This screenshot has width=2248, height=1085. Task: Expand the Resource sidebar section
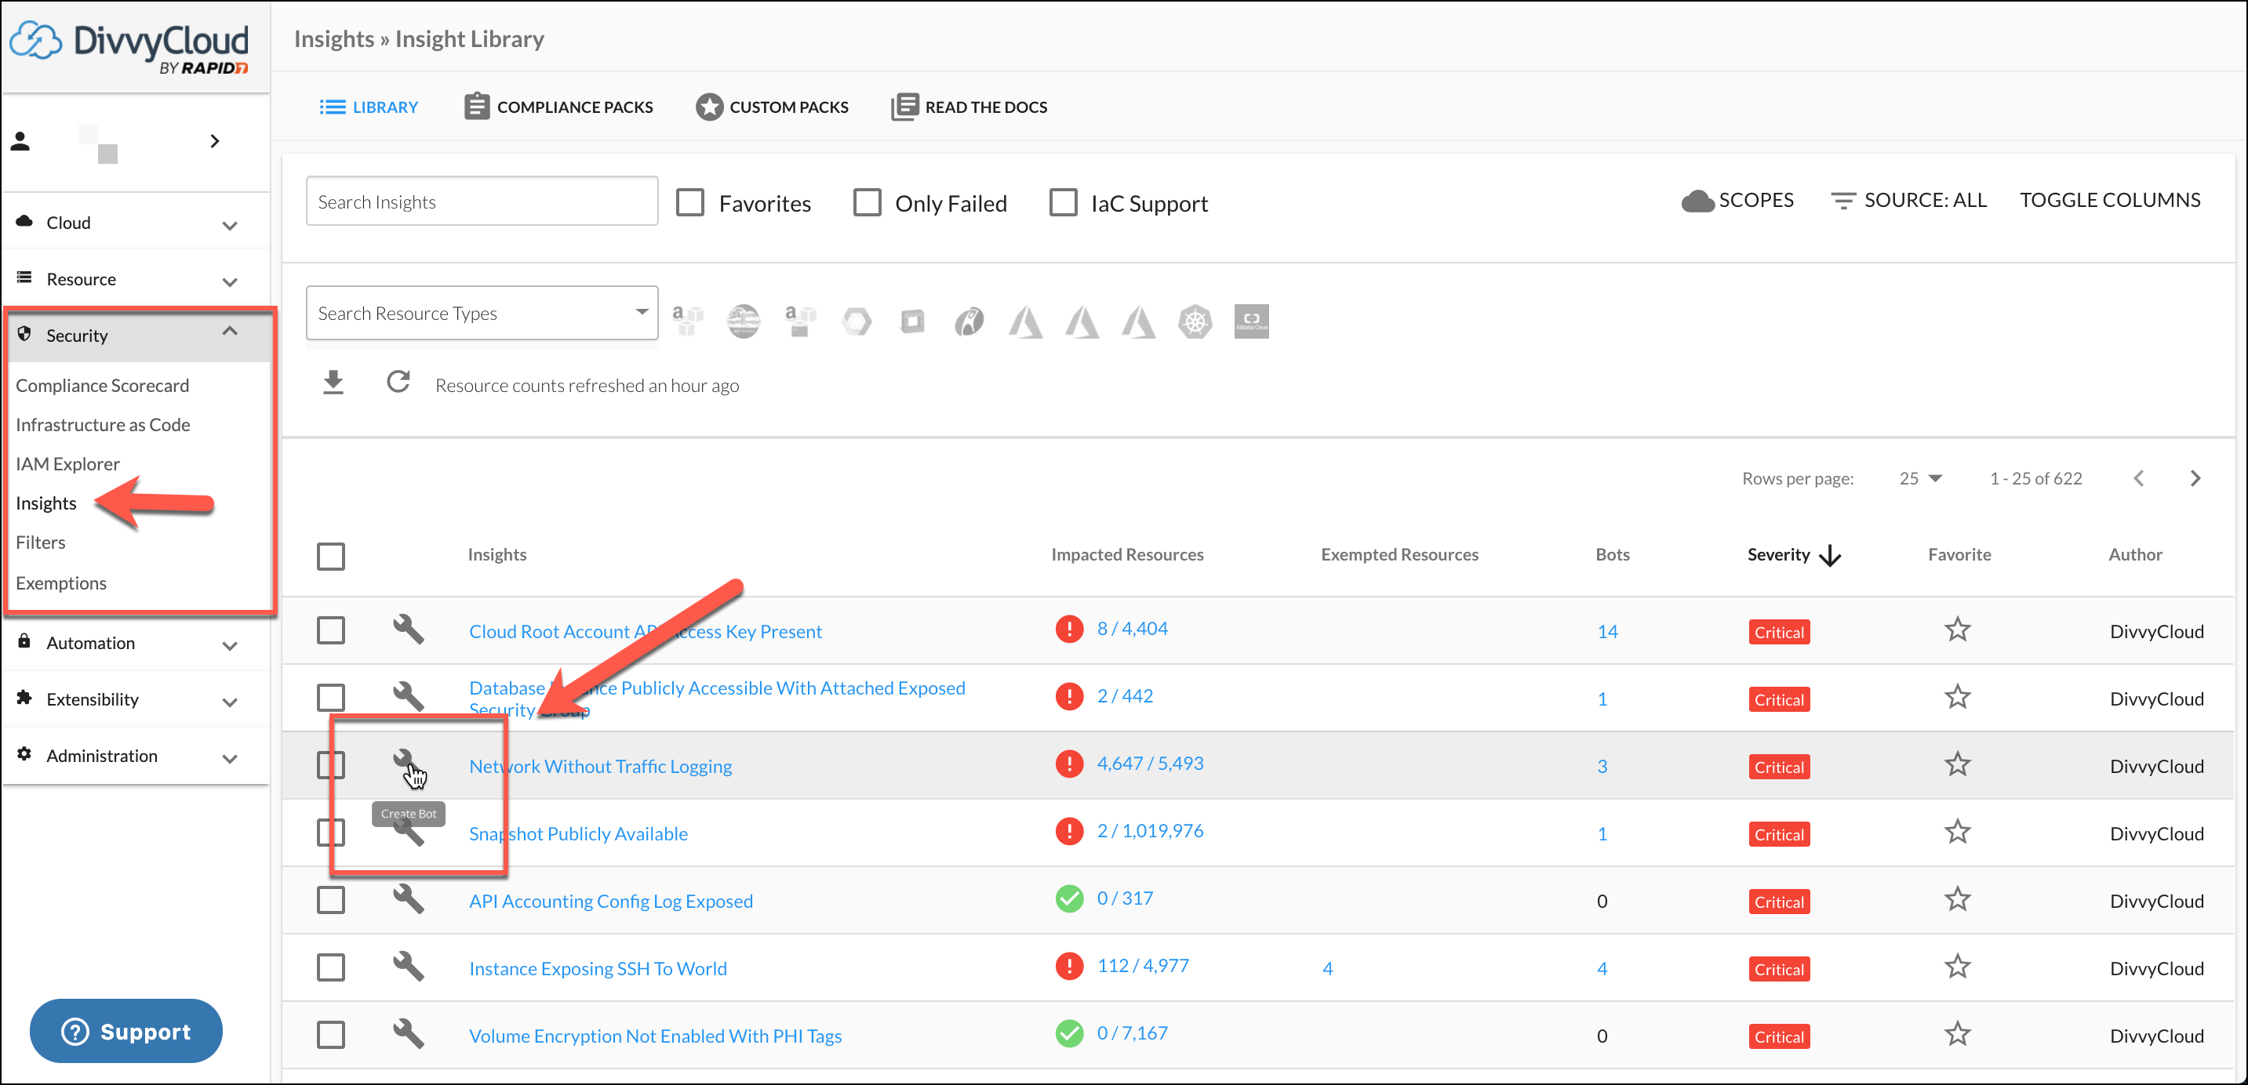136,279
